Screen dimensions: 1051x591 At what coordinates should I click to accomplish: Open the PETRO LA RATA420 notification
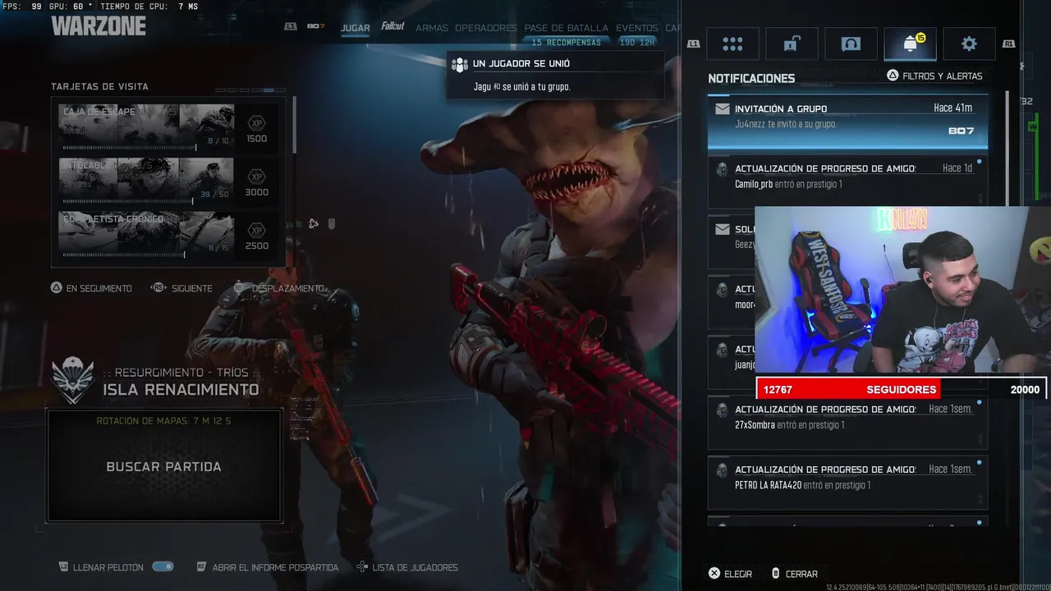click(847, 482)
